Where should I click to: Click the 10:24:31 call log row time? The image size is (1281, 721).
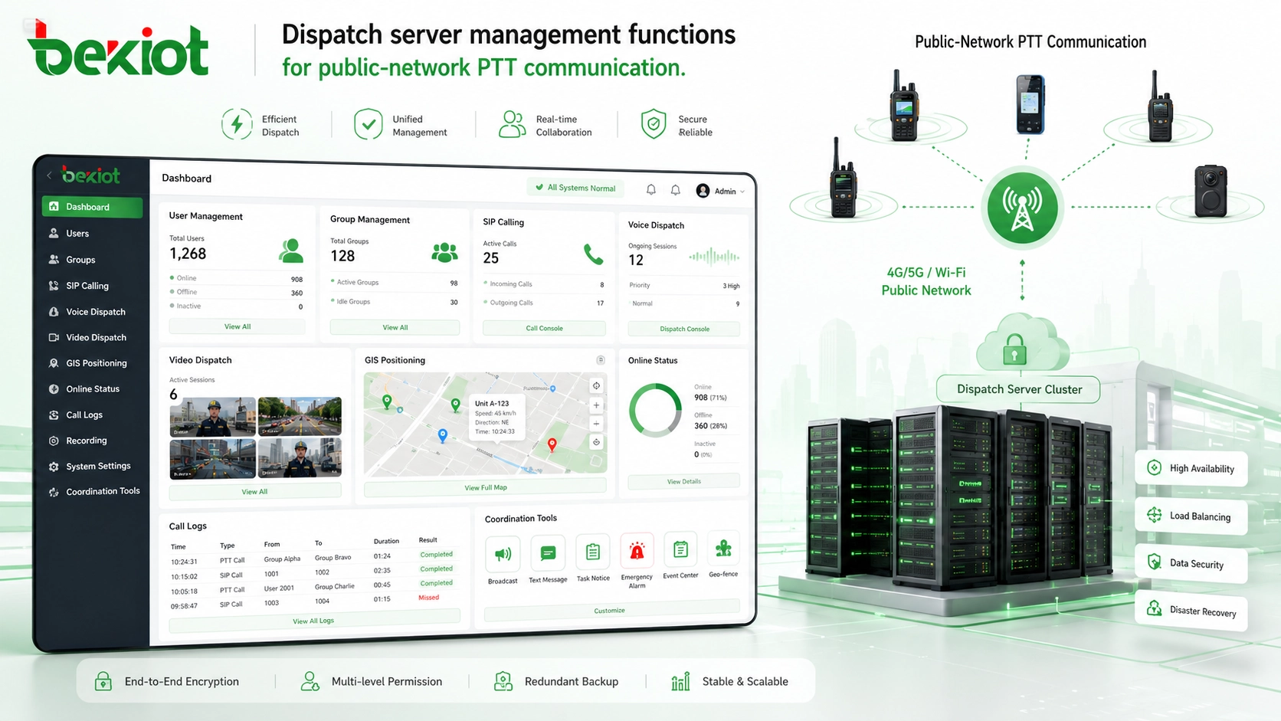click(184, 562)
